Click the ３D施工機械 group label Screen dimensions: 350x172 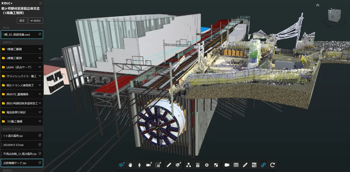[x=14, y=121]
